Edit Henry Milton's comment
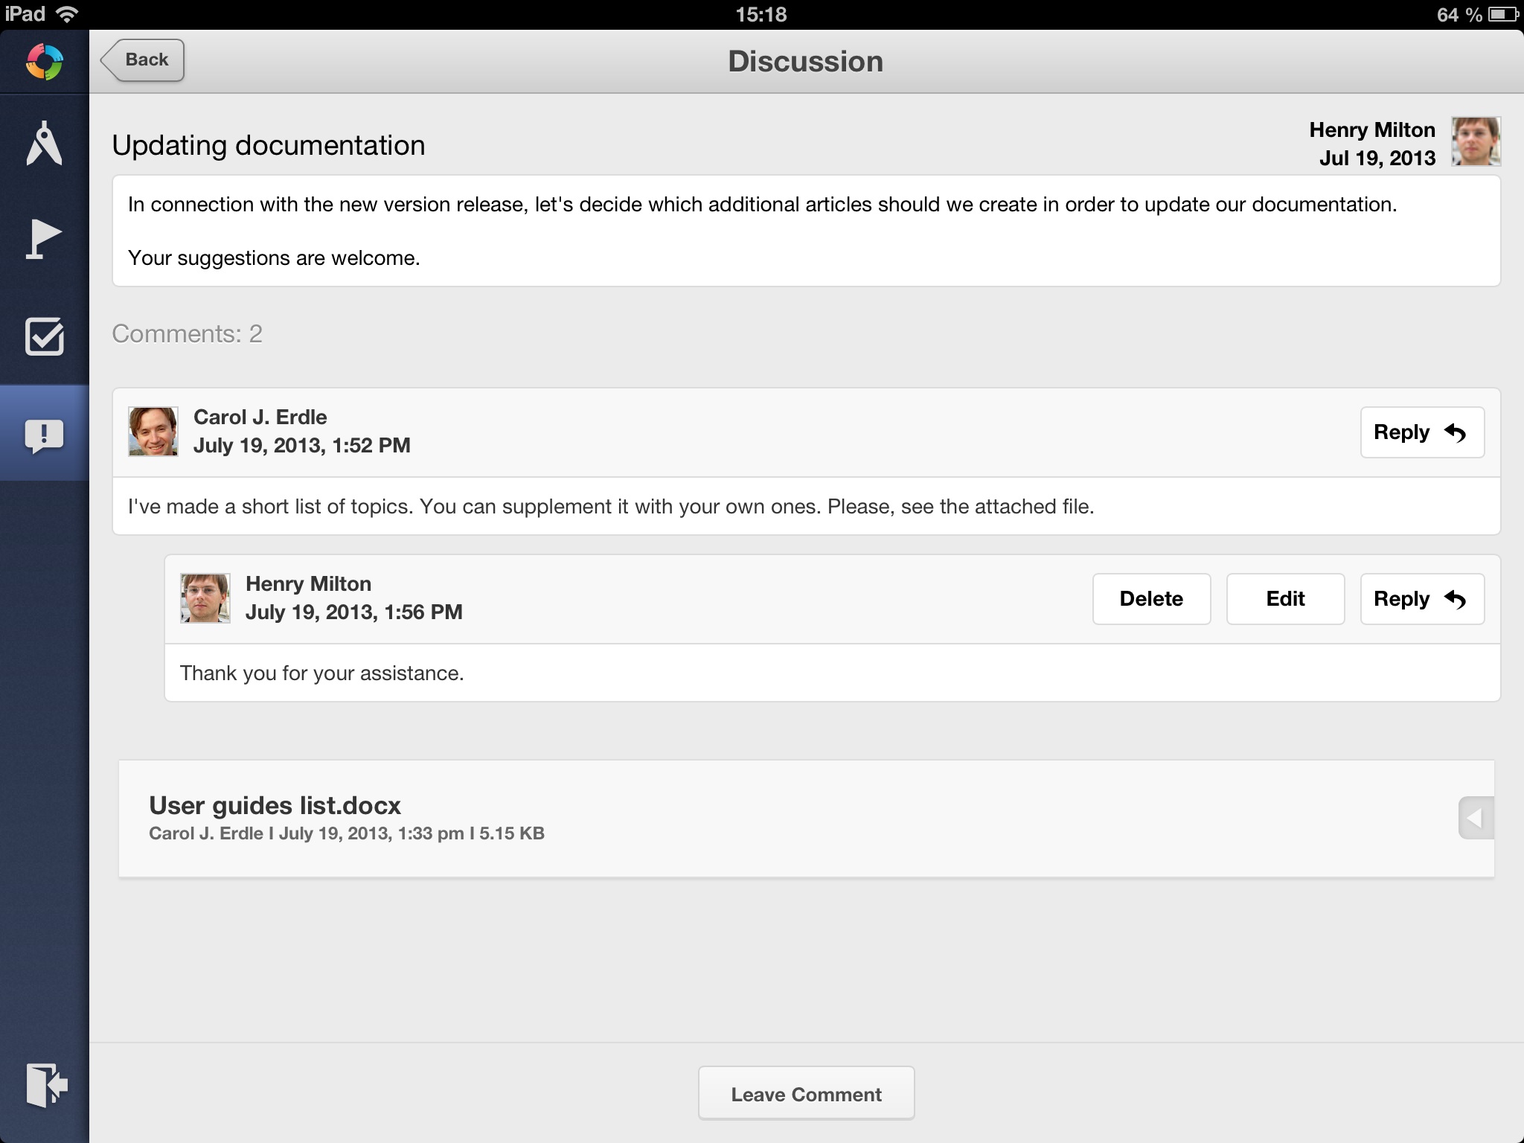The width and height of the screenshot is (1524, 1143). click(1284, 599)
